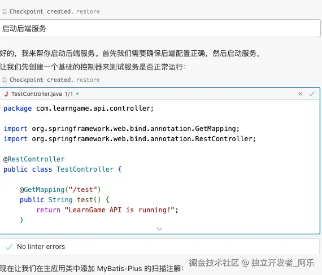Image resolution: width=322 pixels, height=275 pixels.
Task: Click the TestController class name in code
Action: point(85,169)
